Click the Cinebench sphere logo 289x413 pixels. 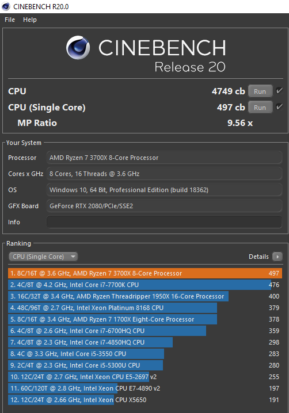78,48
